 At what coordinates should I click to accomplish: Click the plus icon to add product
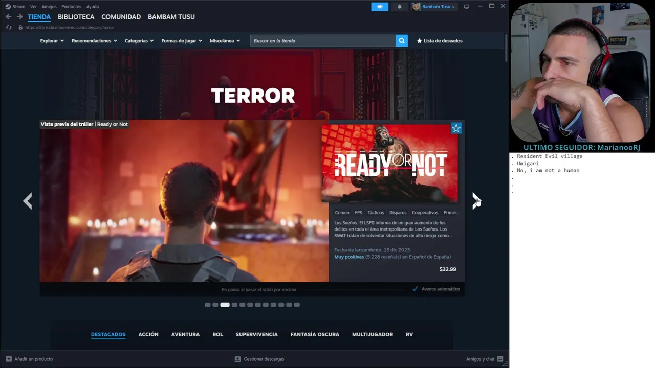9,359
